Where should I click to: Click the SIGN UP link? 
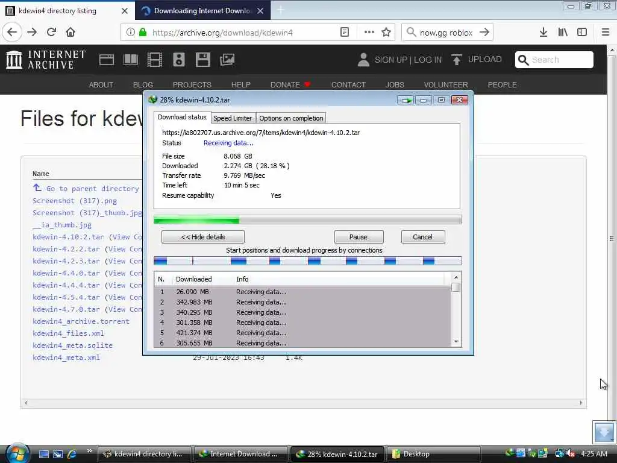pos(390,60)
